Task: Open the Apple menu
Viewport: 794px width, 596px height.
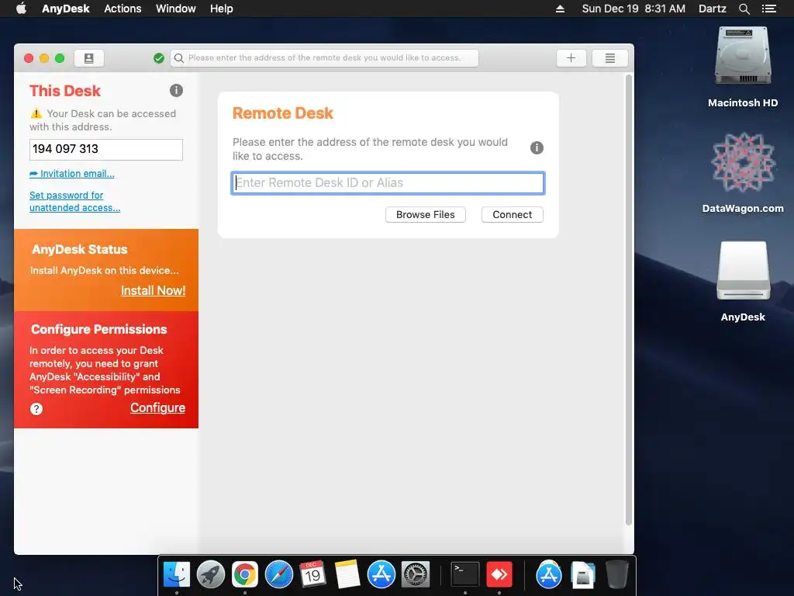Action: point(21,9)
